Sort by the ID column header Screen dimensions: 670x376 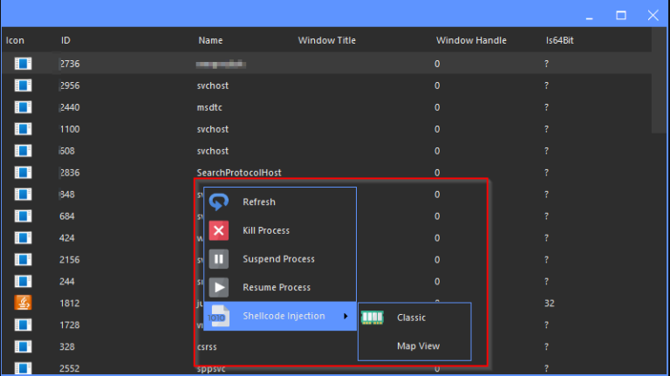click(x=65, y=40)
